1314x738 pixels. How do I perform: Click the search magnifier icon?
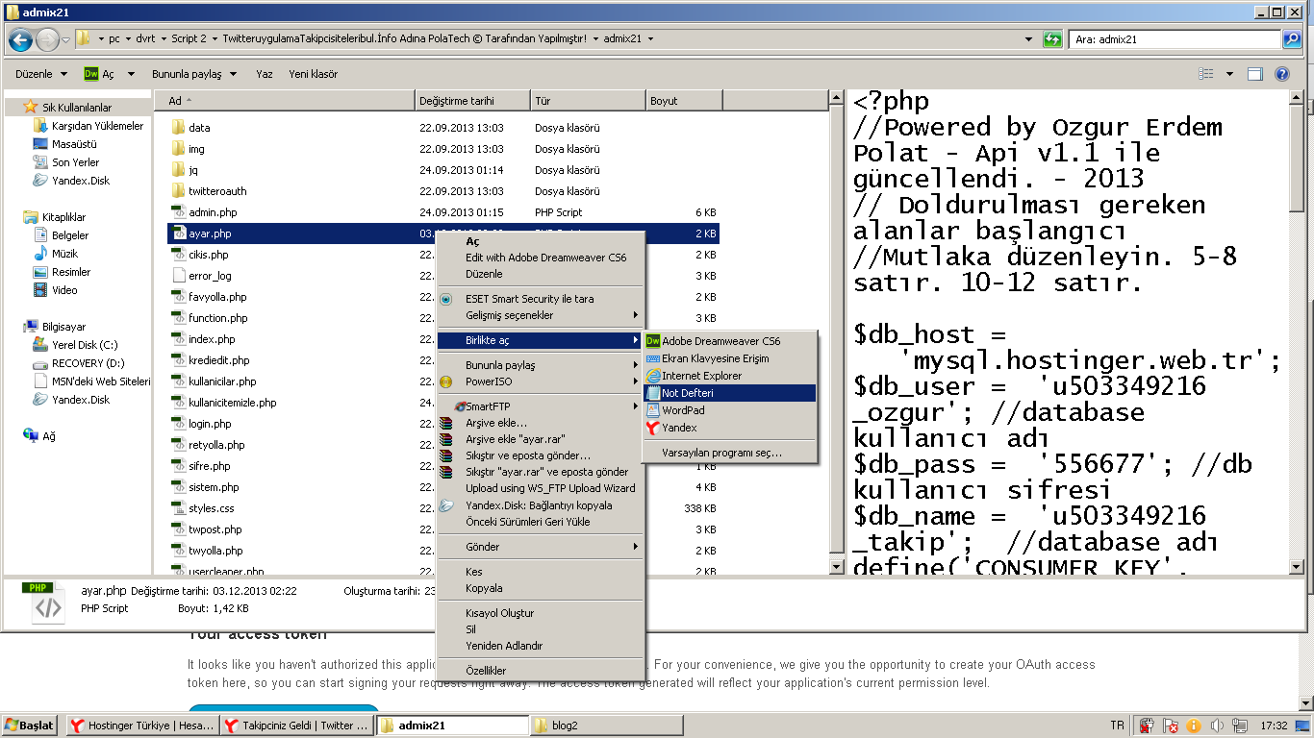click(1292, 39)
